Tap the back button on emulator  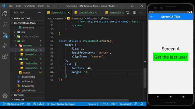point(158,97)
